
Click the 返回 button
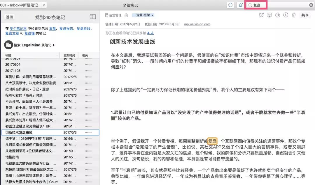click(9, 17)
